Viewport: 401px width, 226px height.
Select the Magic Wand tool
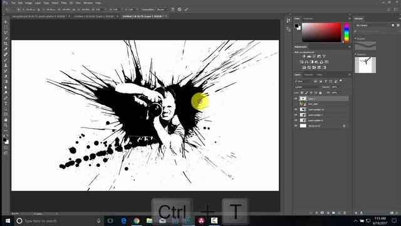tap(6, 38)
